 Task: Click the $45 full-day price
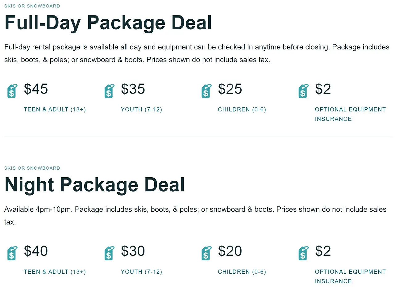(x=36, y=89)
